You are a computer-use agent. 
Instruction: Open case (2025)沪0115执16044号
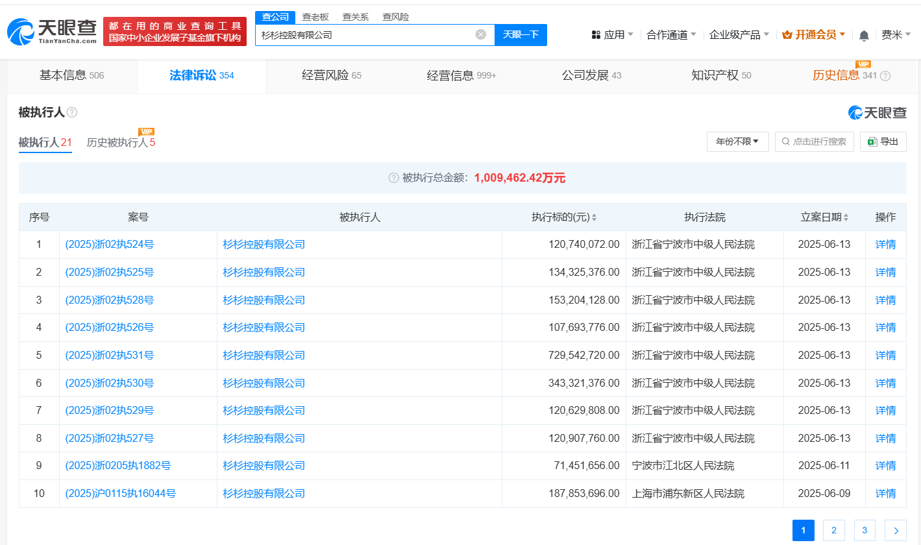tap(121, 494)
